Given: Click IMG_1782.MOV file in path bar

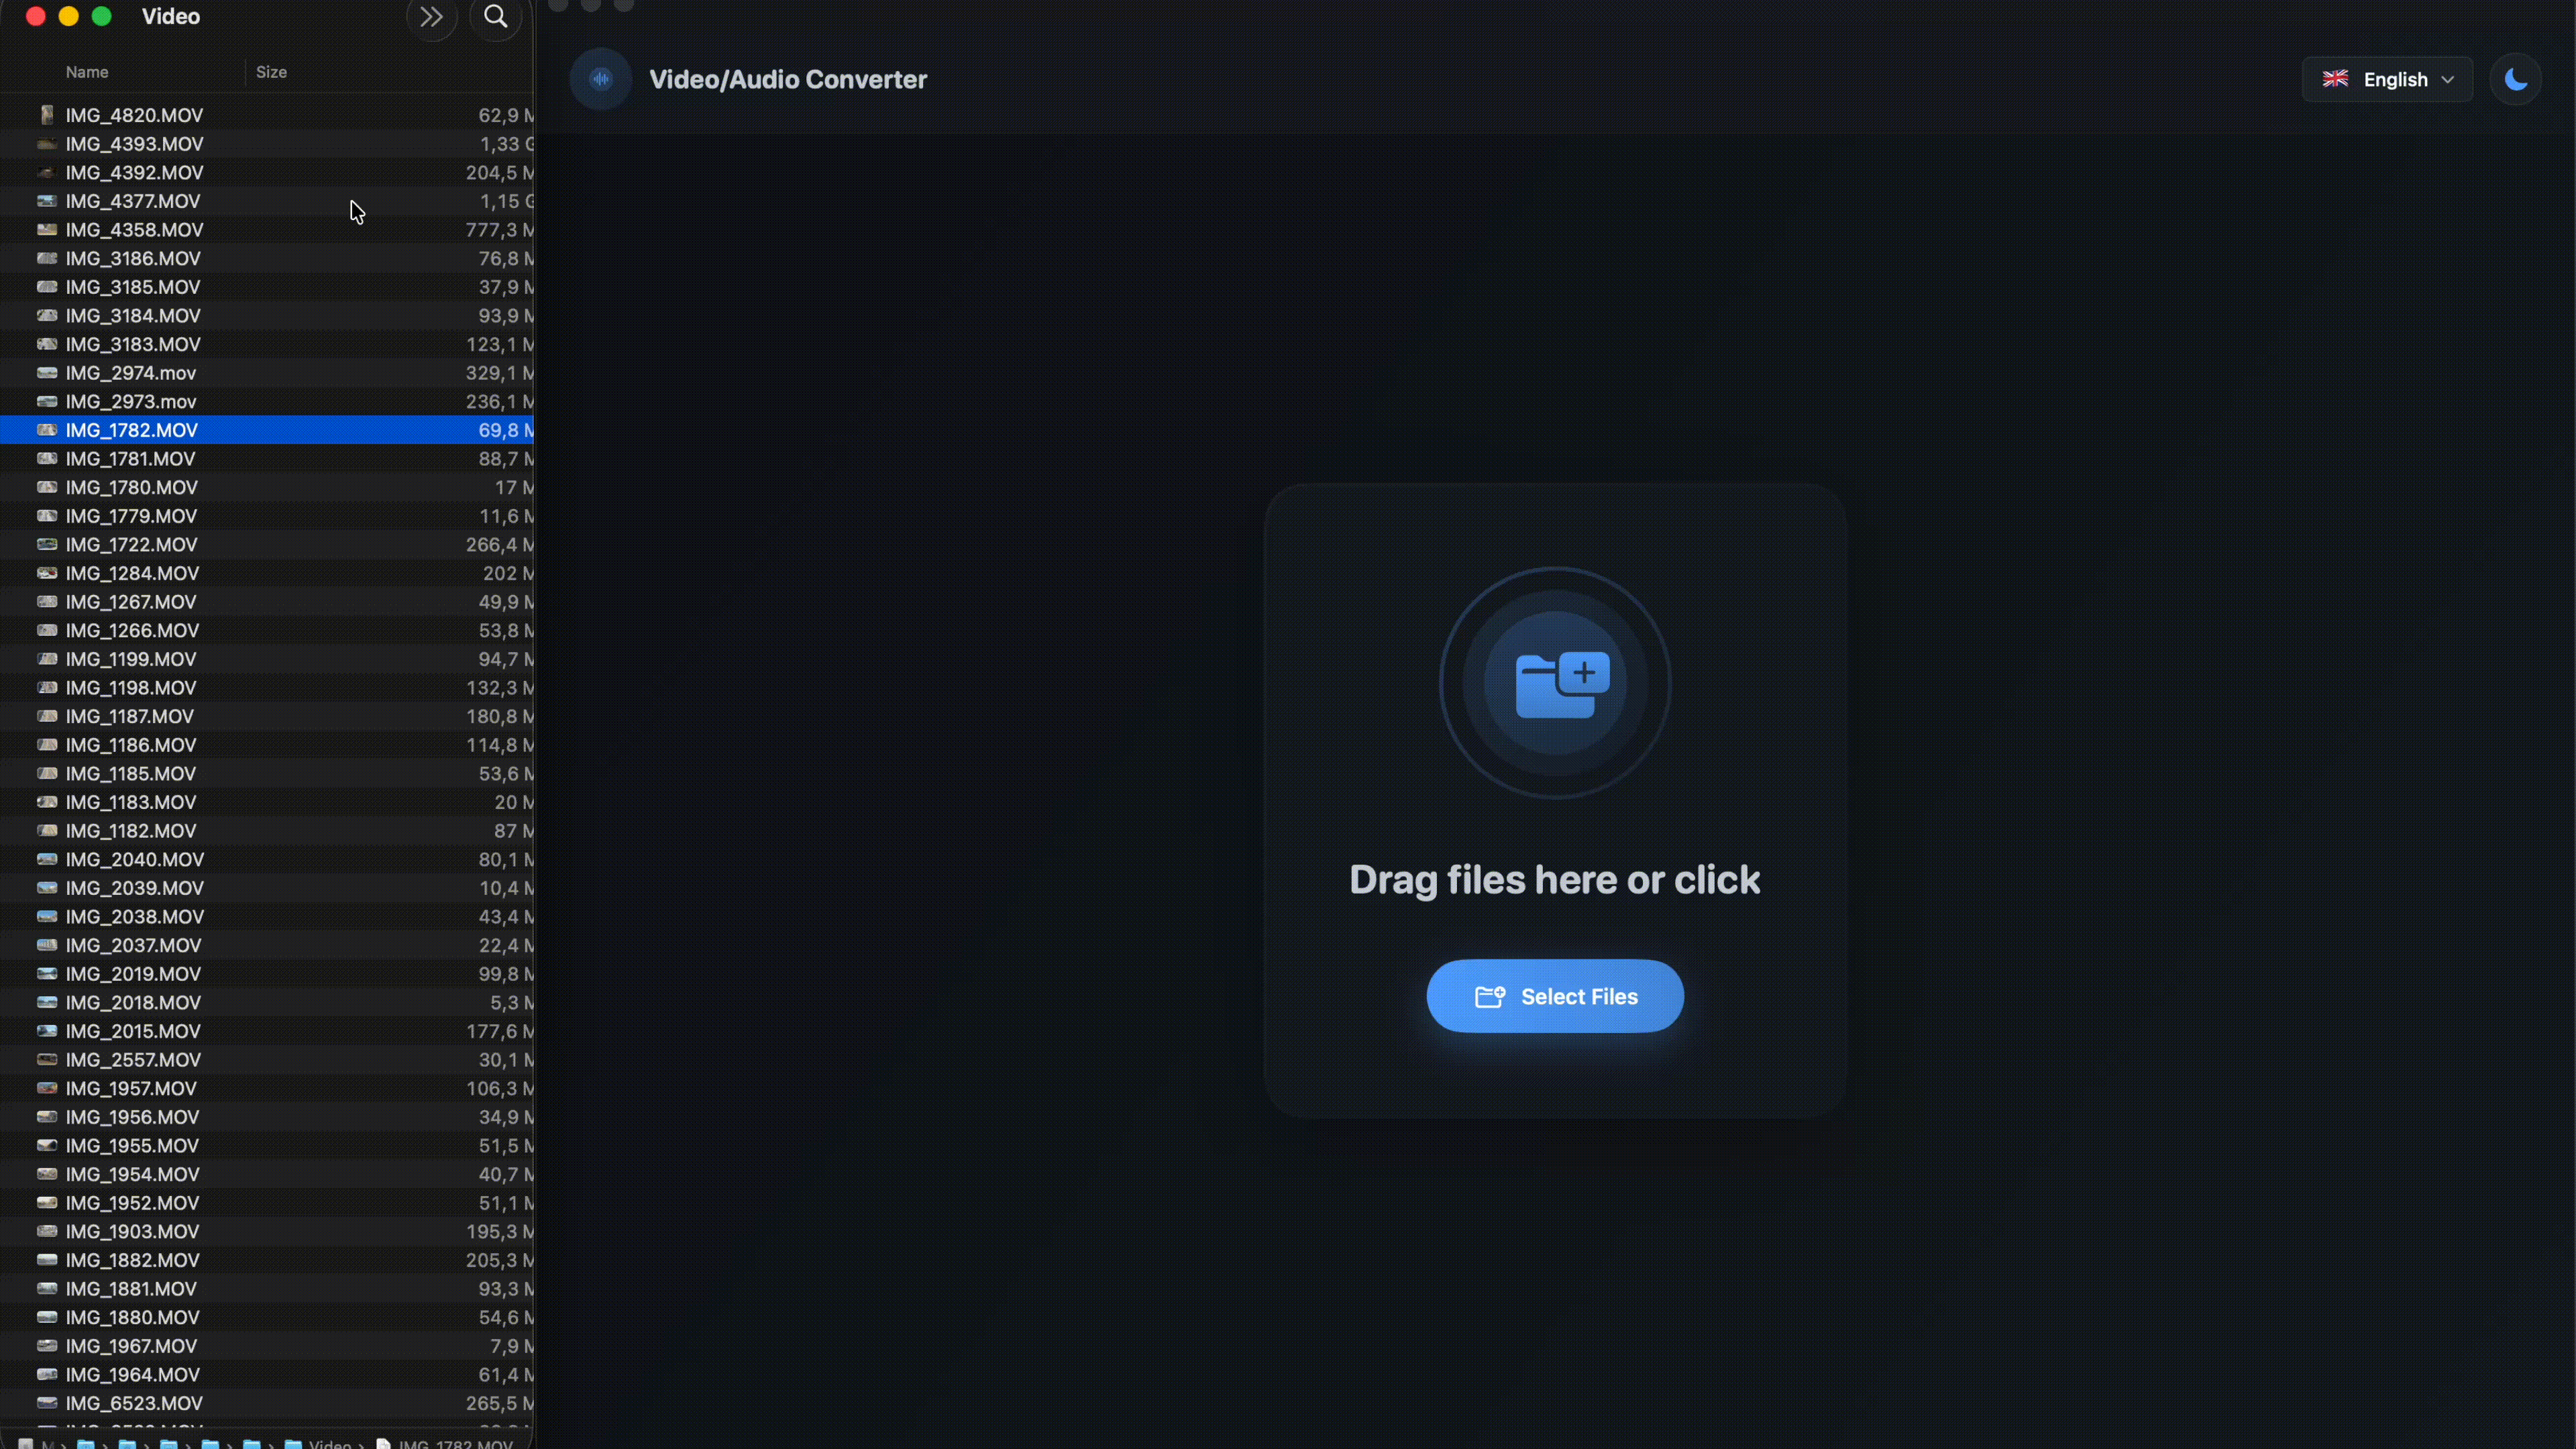Looking at the screenshot, I should coord(455,1443).
